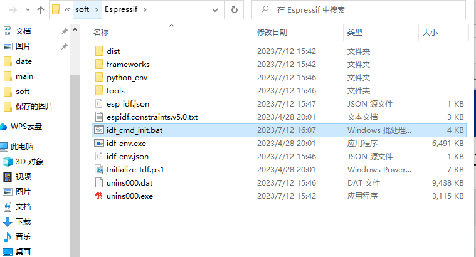Sort files by the 修改日期 column header
Viewport: 476px width, 257px height.
click(272, 32)
